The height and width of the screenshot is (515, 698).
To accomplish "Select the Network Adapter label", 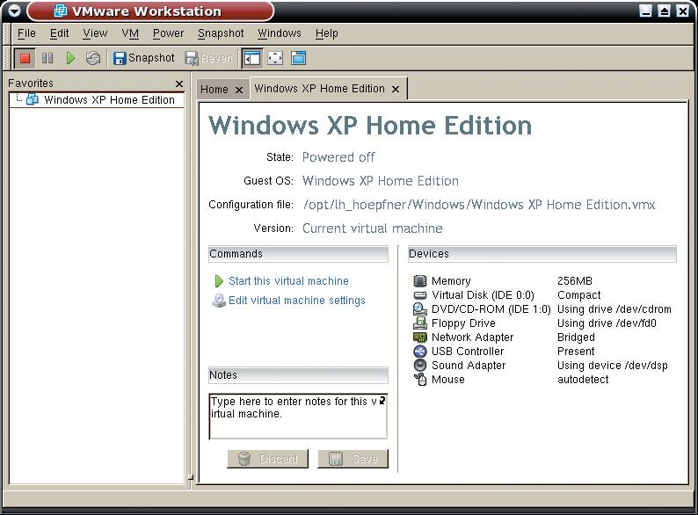I will tap(472, 337).
